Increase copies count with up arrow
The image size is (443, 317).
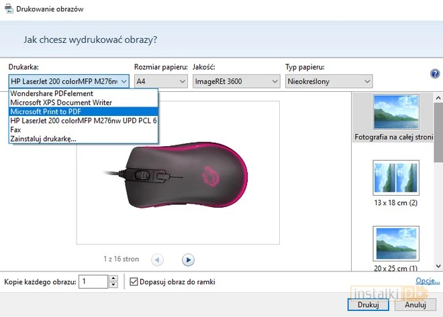click(x=113, y=278)
